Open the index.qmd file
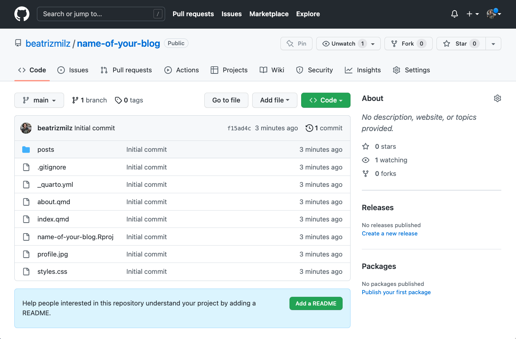Image resolution: width=516 pixels, height=339 pixels. pyautogui.click(x=53, y=219)
